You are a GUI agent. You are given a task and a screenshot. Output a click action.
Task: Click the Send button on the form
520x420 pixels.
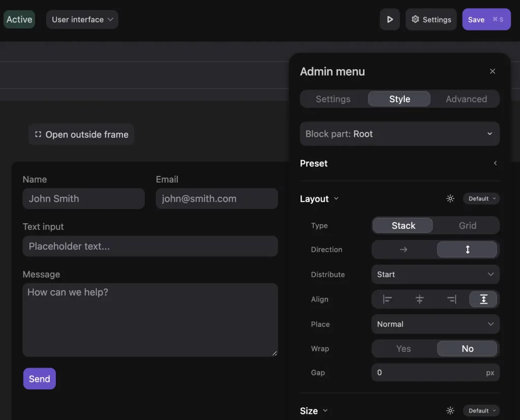pos(39,379)
